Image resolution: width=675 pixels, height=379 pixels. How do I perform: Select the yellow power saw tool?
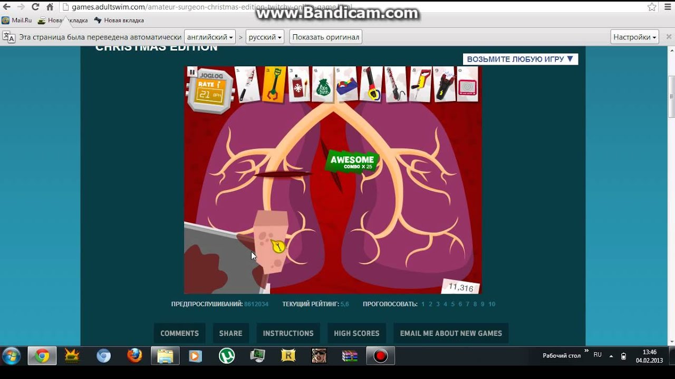tap(420, 84)
